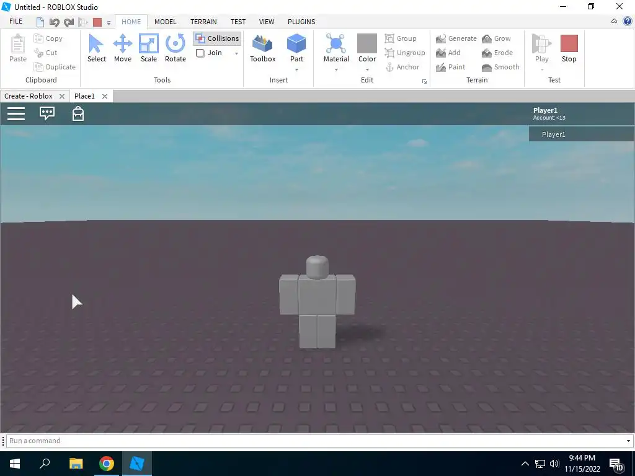Screen dimensions: 635x476
Task: Open the FILE menu
Action: [16, 22]
